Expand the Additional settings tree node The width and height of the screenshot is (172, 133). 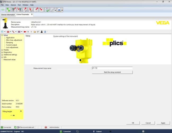2,55
